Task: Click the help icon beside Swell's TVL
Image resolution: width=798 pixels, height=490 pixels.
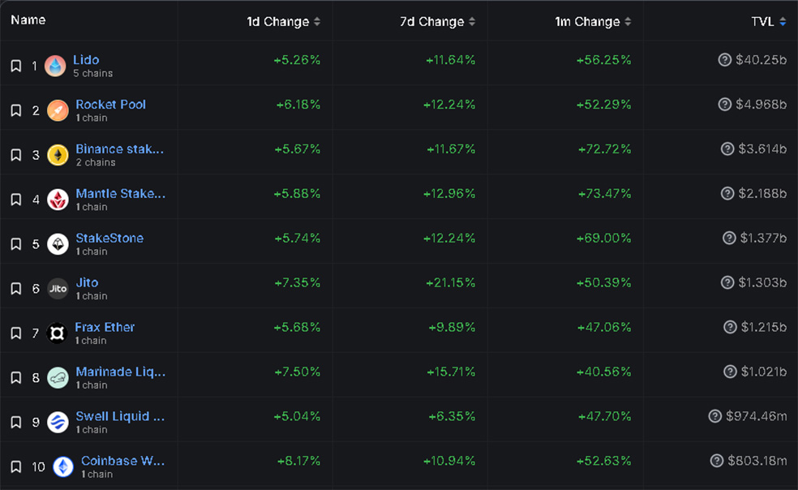Action: 714,416
